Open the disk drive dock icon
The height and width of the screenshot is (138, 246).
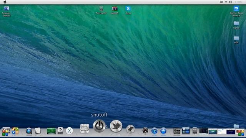click(60, 131)
